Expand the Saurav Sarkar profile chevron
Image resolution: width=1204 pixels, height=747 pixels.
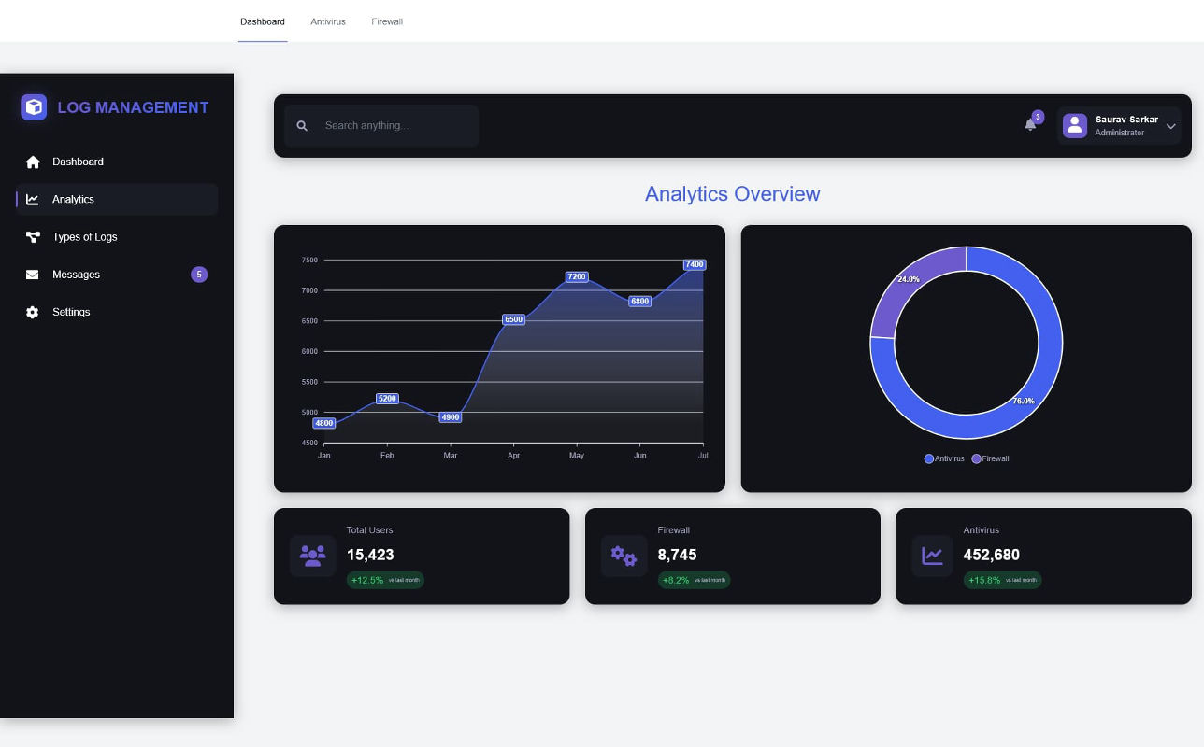(x=1170, y=126)
